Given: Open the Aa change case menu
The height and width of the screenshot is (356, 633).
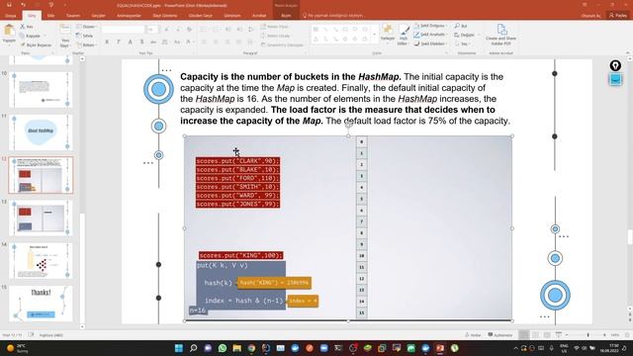Looking at the screenshot, I should (177, 42).
